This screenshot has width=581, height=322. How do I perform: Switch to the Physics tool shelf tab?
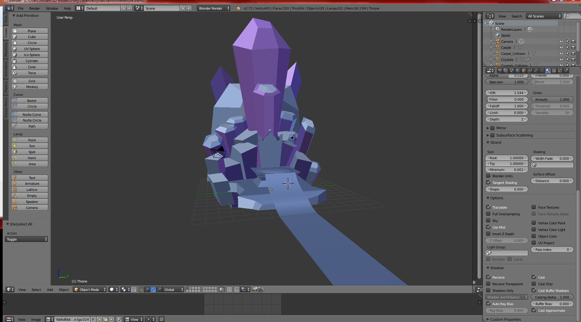6,87
